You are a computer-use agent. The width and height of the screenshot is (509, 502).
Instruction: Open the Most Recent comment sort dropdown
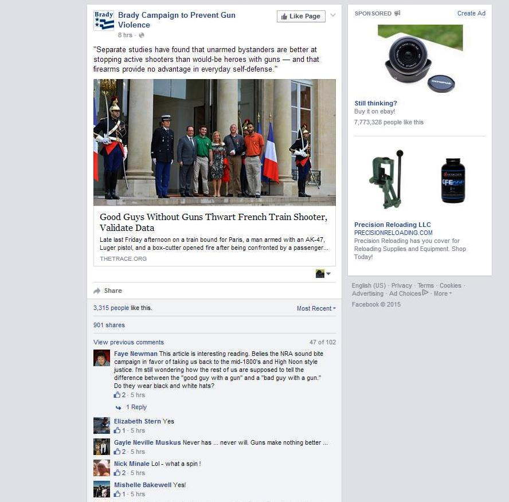(x=316, y=308)
